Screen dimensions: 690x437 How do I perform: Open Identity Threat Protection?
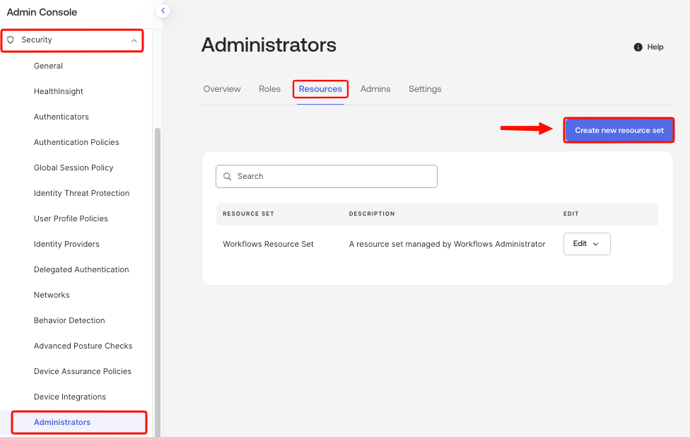tap(81, 193)
